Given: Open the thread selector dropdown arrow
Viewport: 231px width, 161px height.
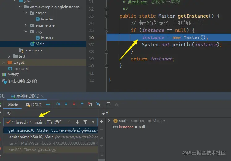Looking at the screenshot, I should point(93,122).
